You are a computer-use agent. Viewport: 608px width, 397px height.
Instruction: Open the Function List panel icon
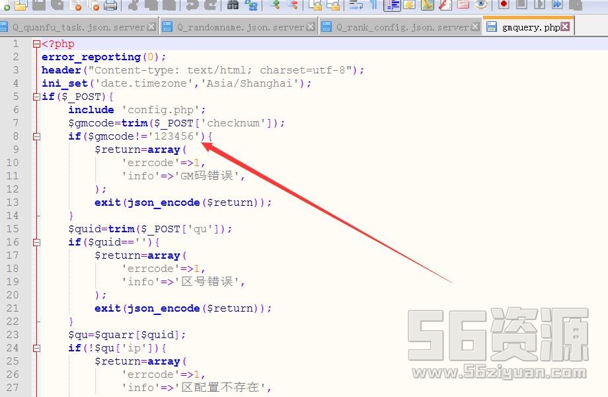(x=445, y=5)
